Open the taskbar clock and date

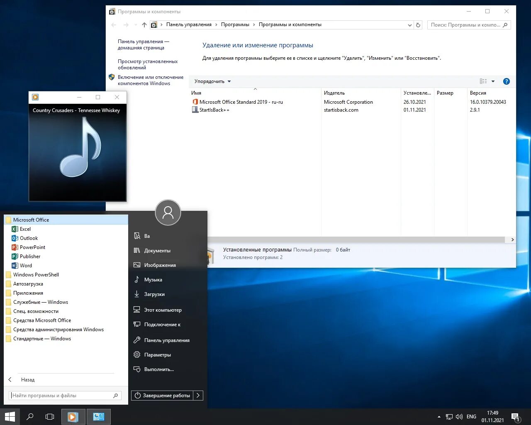click(493, 417)
